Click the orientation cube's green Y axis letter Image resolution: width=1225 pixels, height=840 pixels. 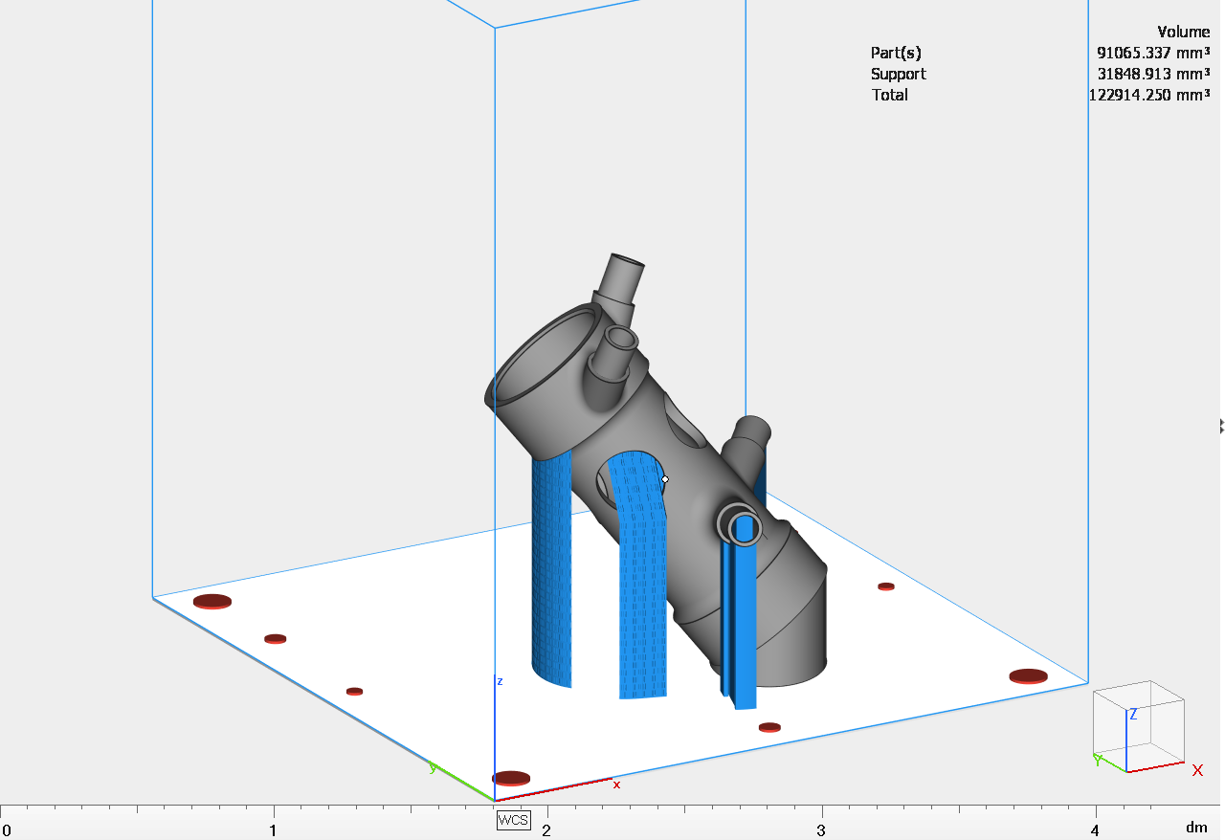[x=1098, y=761]
